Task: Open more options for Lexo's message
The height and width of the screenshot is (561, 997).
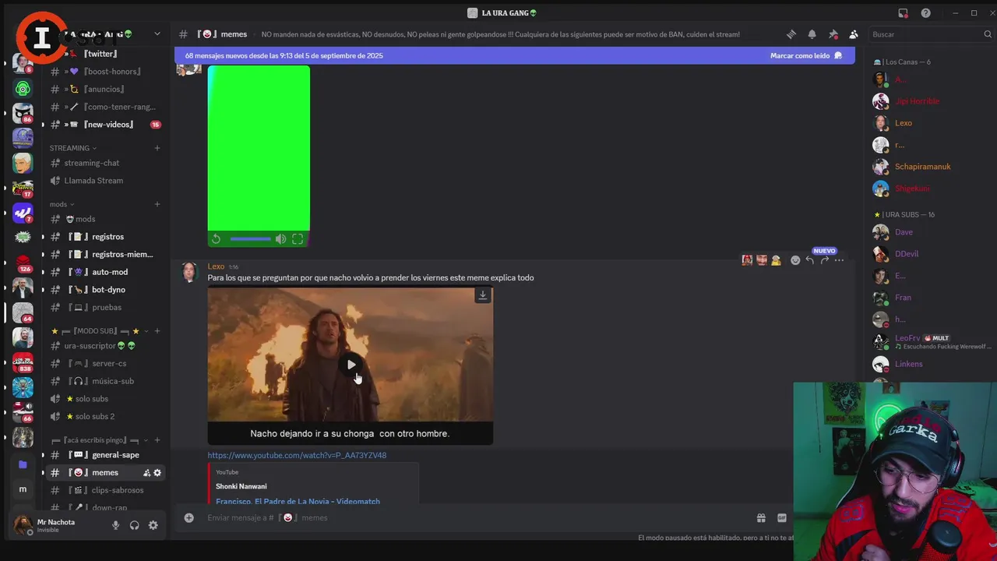Action: [x=839, y=260]
